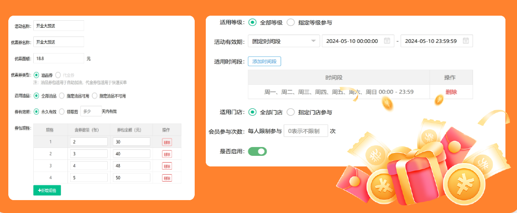Choose 全部门店 radio option
Screen dimensions: 517x213
[252, 112]
